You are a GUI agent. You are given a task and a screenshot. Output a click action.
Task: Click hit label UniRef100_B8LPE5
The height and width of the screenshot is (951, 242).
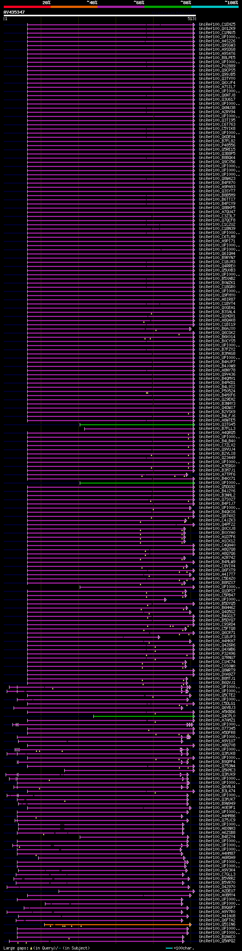tap(217, 58)
